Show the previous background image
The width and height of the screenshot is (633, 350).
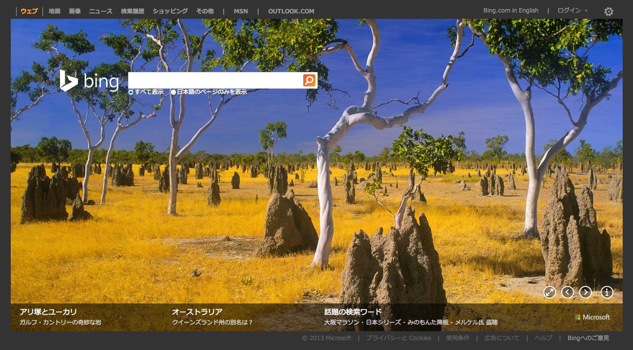pos(568,292)
